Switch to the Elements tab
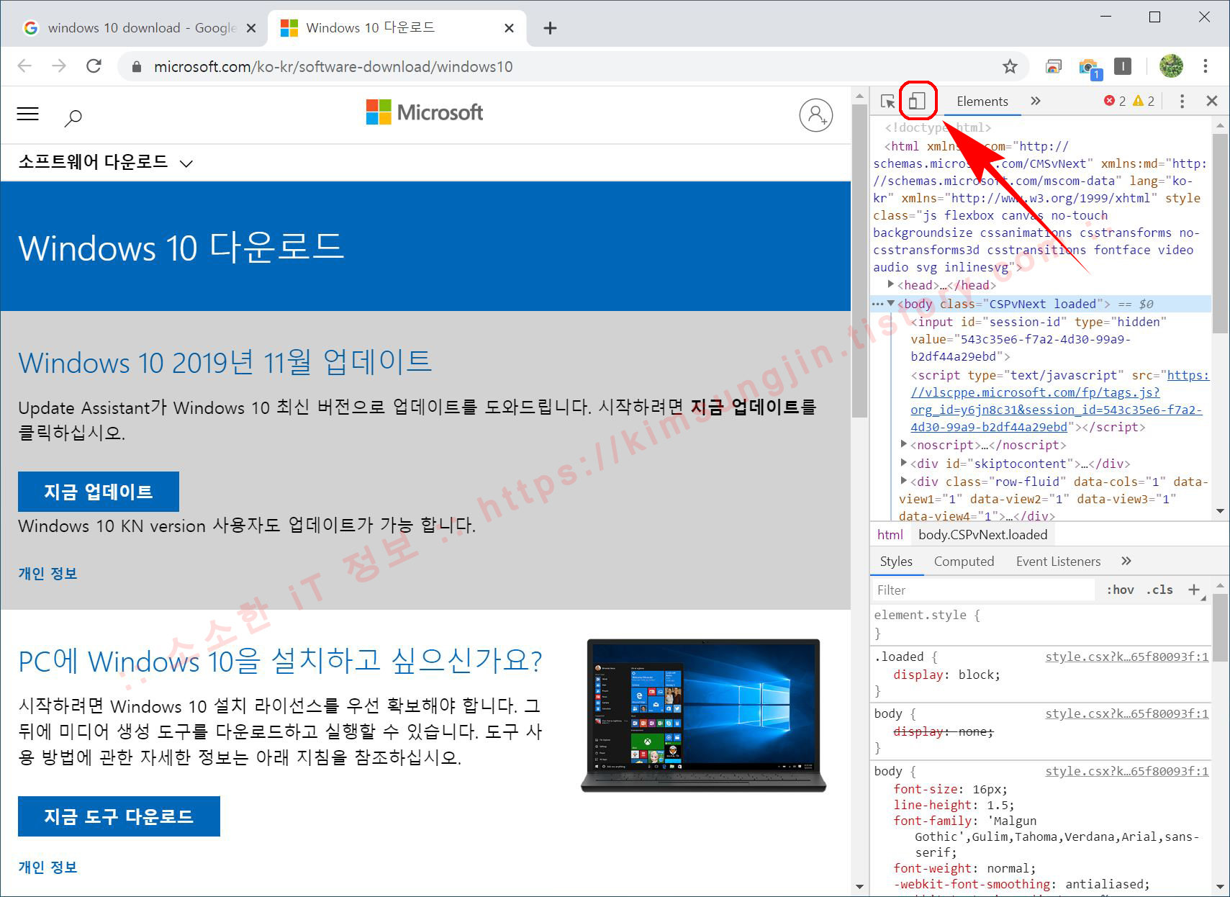Viewport: 1230px width, 897px height. coord(982,102)
